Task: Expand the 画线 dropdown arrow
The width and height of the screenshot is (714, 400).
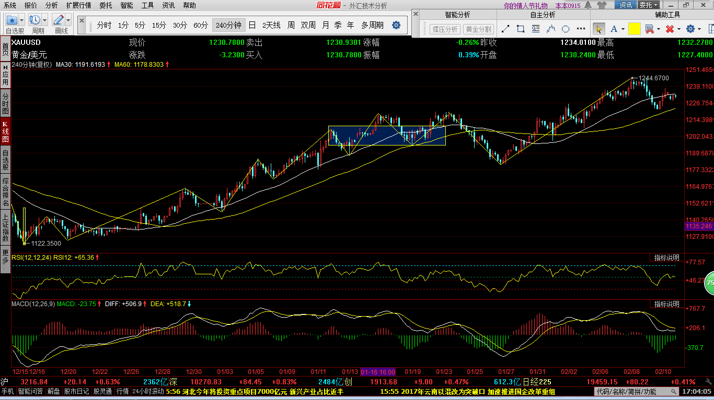Action: pos(68,20)
